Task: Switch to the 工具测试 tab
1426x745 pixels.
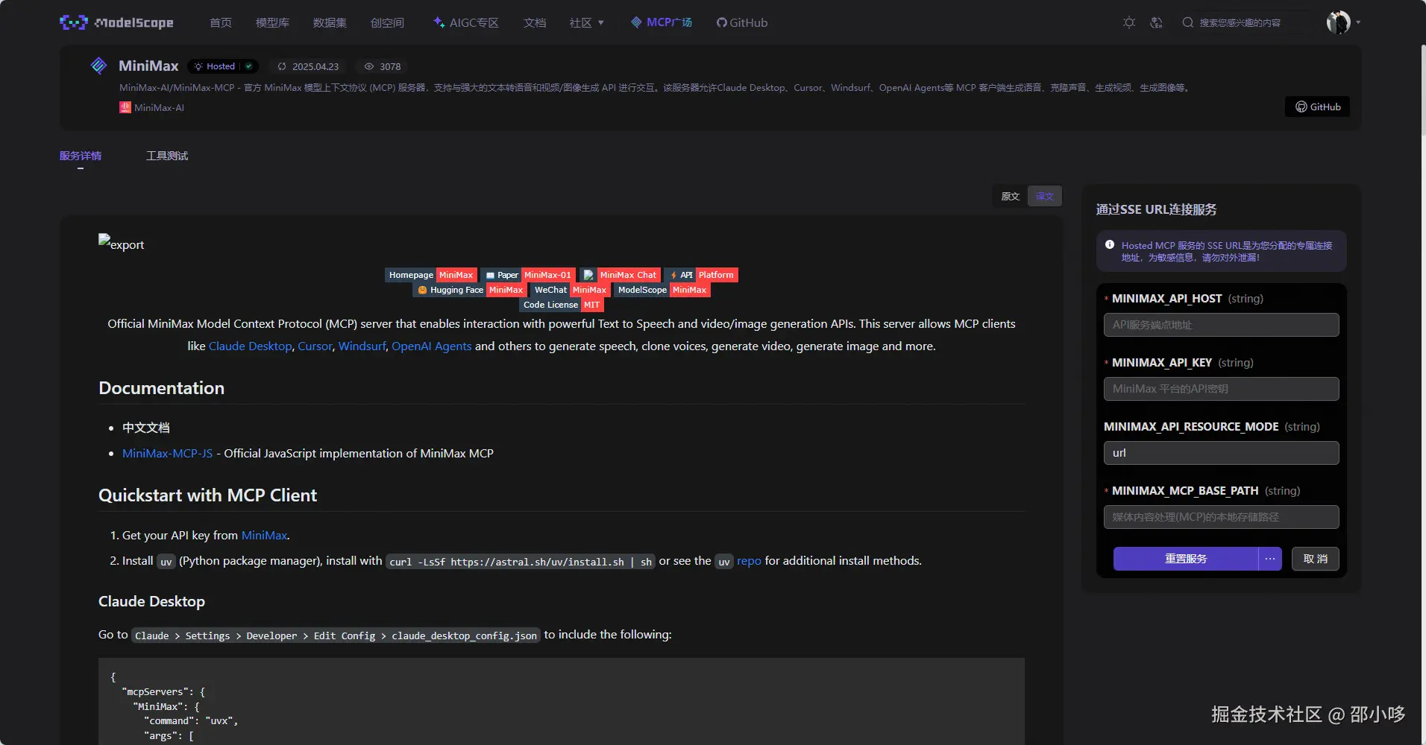Action: pyautogui.click(x=167, y=156)
